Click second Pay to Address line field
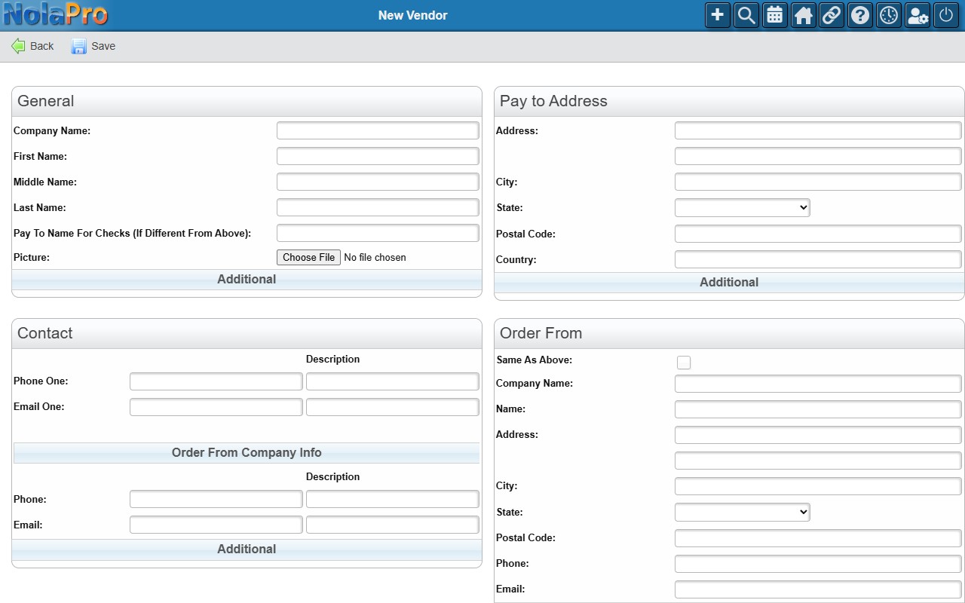This screenshot has width=965, height=603. (818, 156)
